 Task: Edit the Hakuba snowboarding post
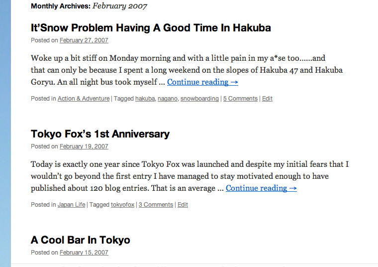point(267,99)
